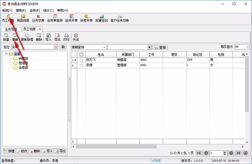
Task: Open 收款开单 payment order
Action: coord(87,18)
